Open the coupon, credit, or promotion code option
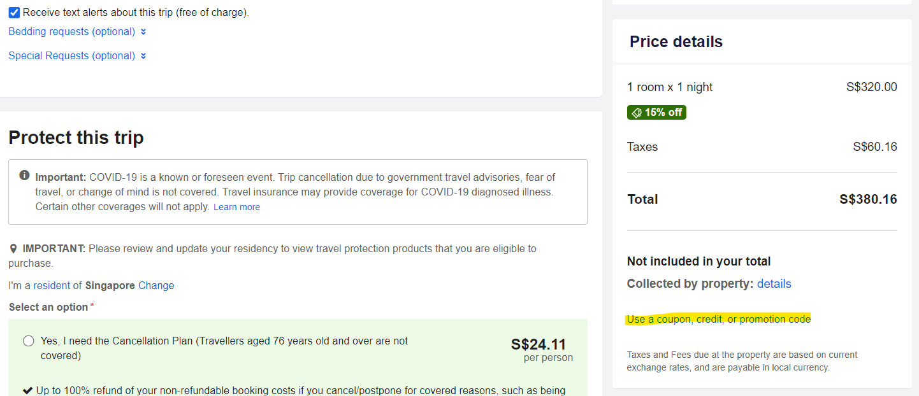Screen dimensions: 919x396 pyautogui.click(x=718, y=319)
